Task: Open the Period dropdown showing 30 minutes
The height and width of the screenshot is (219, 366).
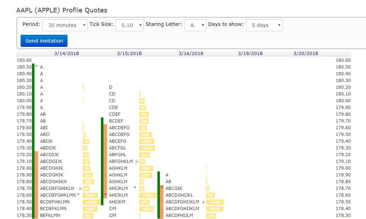Action: point(65,25)
